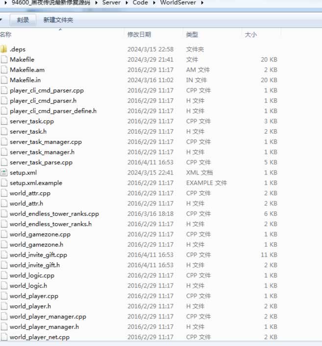322x346 pixels.
Task: Open the .deps folder icon
Action: point(3,49)
